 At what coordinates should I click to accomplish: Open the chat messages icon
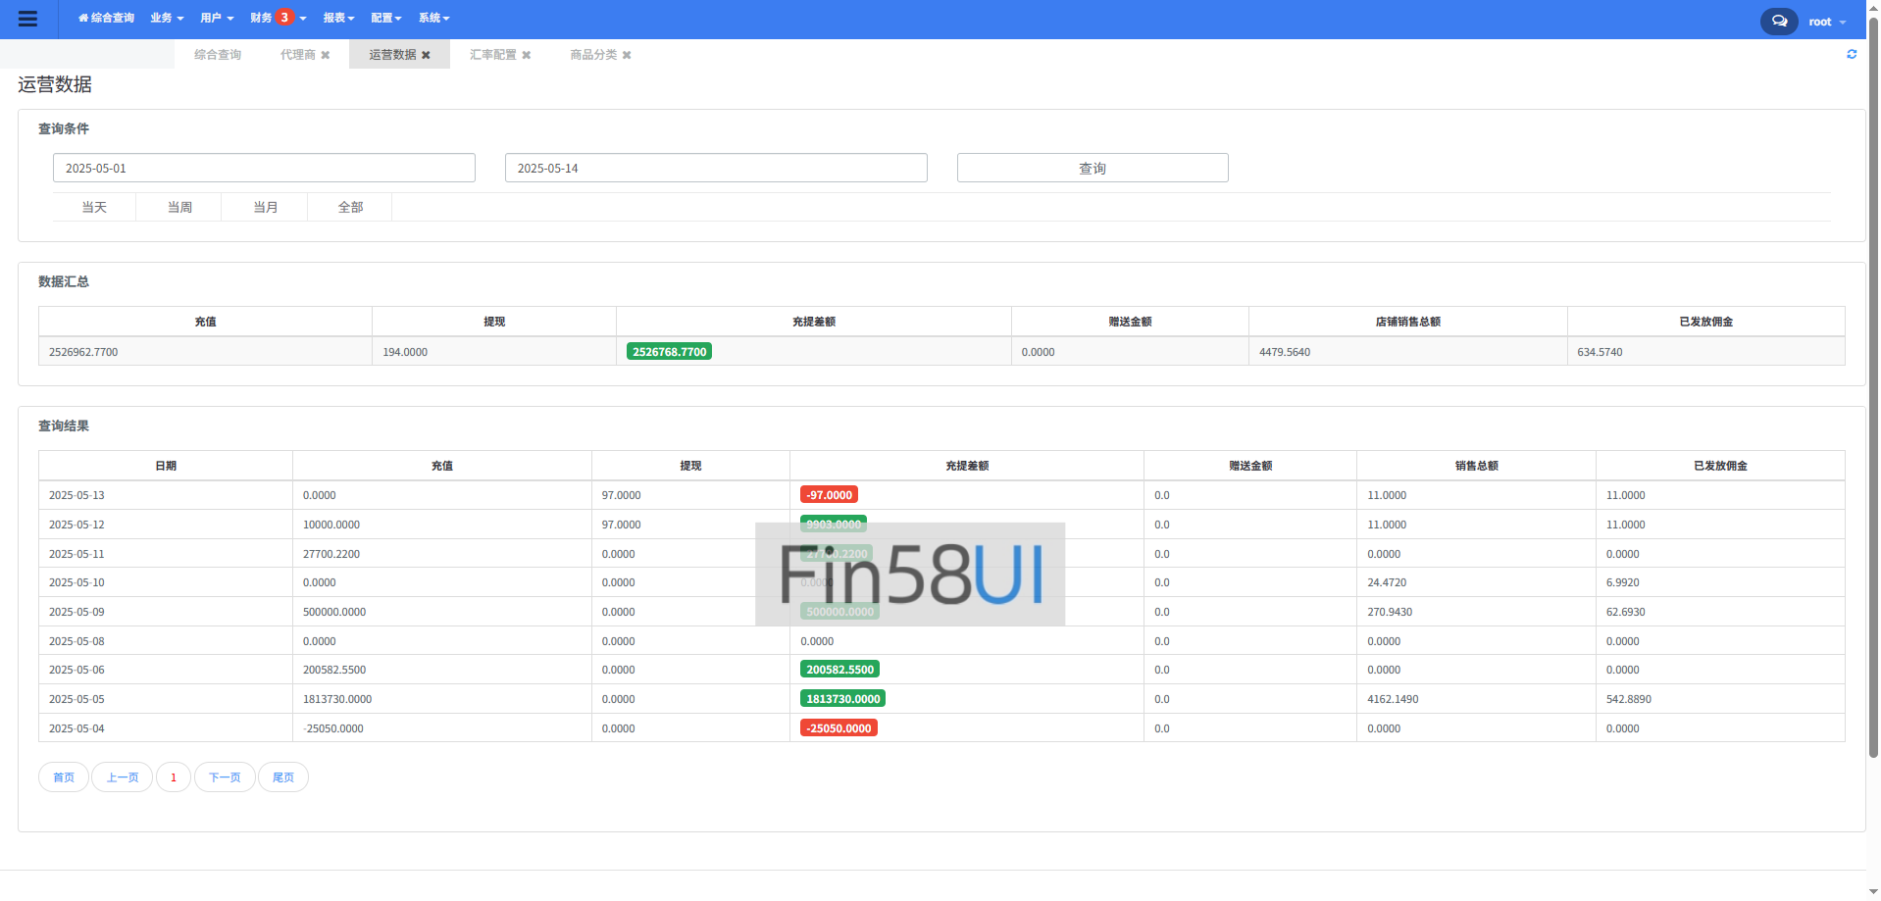pos(1778,21)
